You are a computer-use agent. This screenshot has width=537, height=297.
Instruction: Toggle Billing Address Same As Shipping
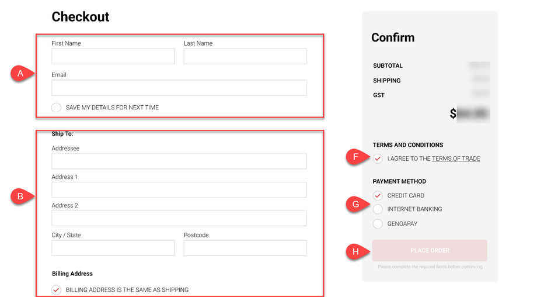(56, 290)
